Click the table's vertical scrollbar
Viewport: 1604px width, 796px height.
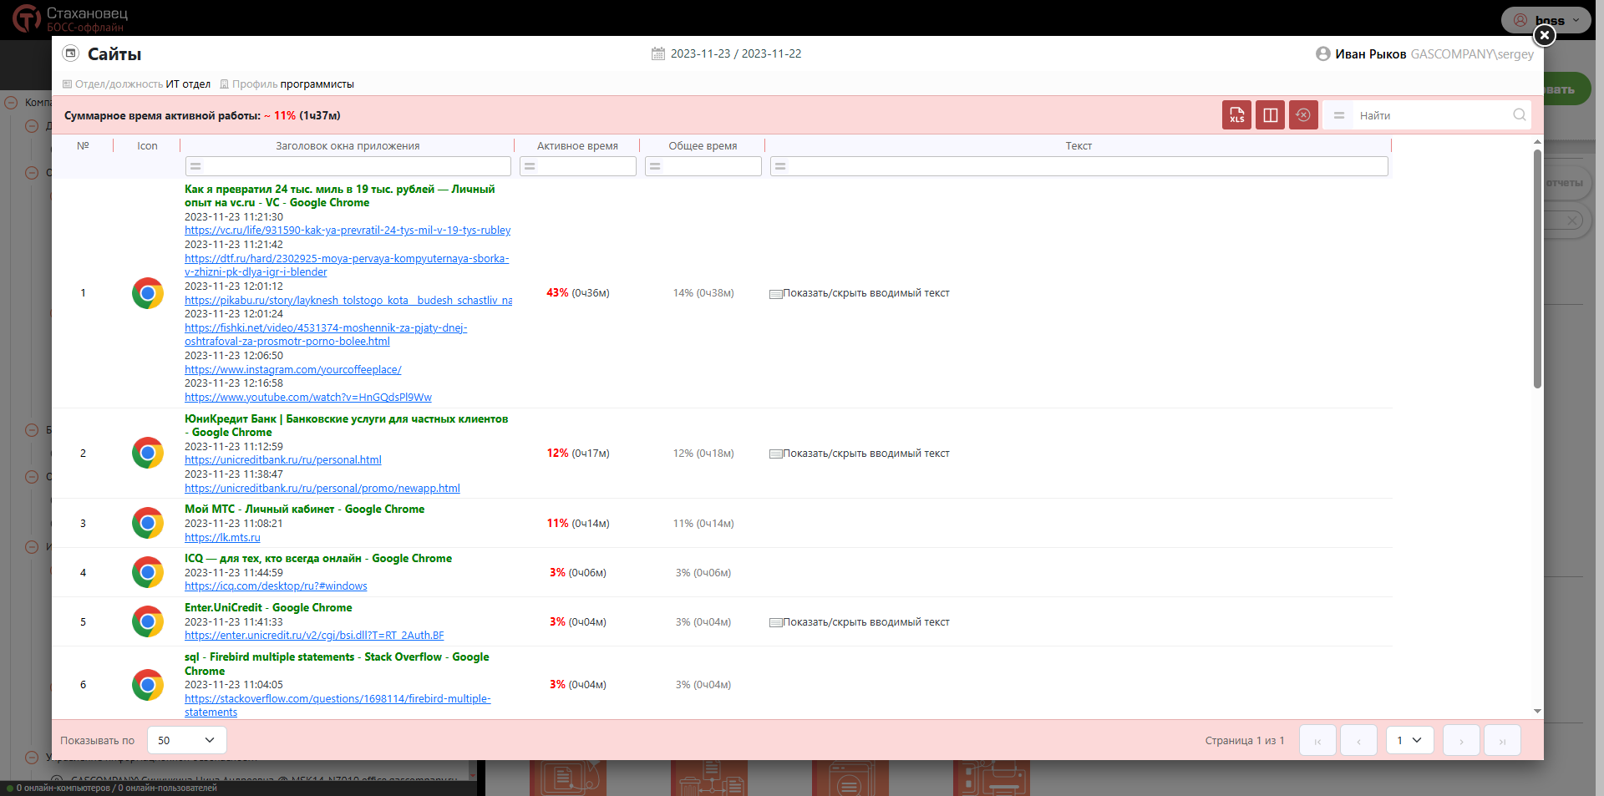(x=1537, y=267)
